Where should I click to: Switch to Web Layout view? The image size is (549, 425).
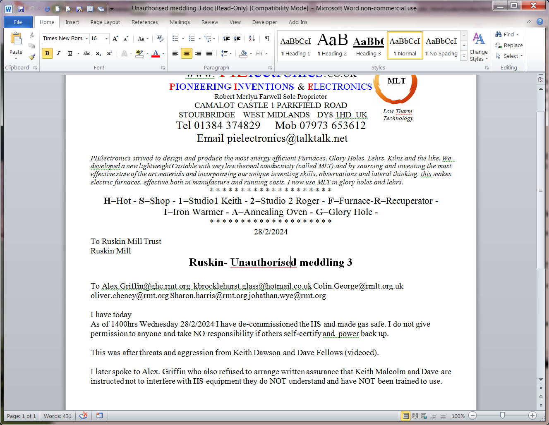(x=424, y=416)
